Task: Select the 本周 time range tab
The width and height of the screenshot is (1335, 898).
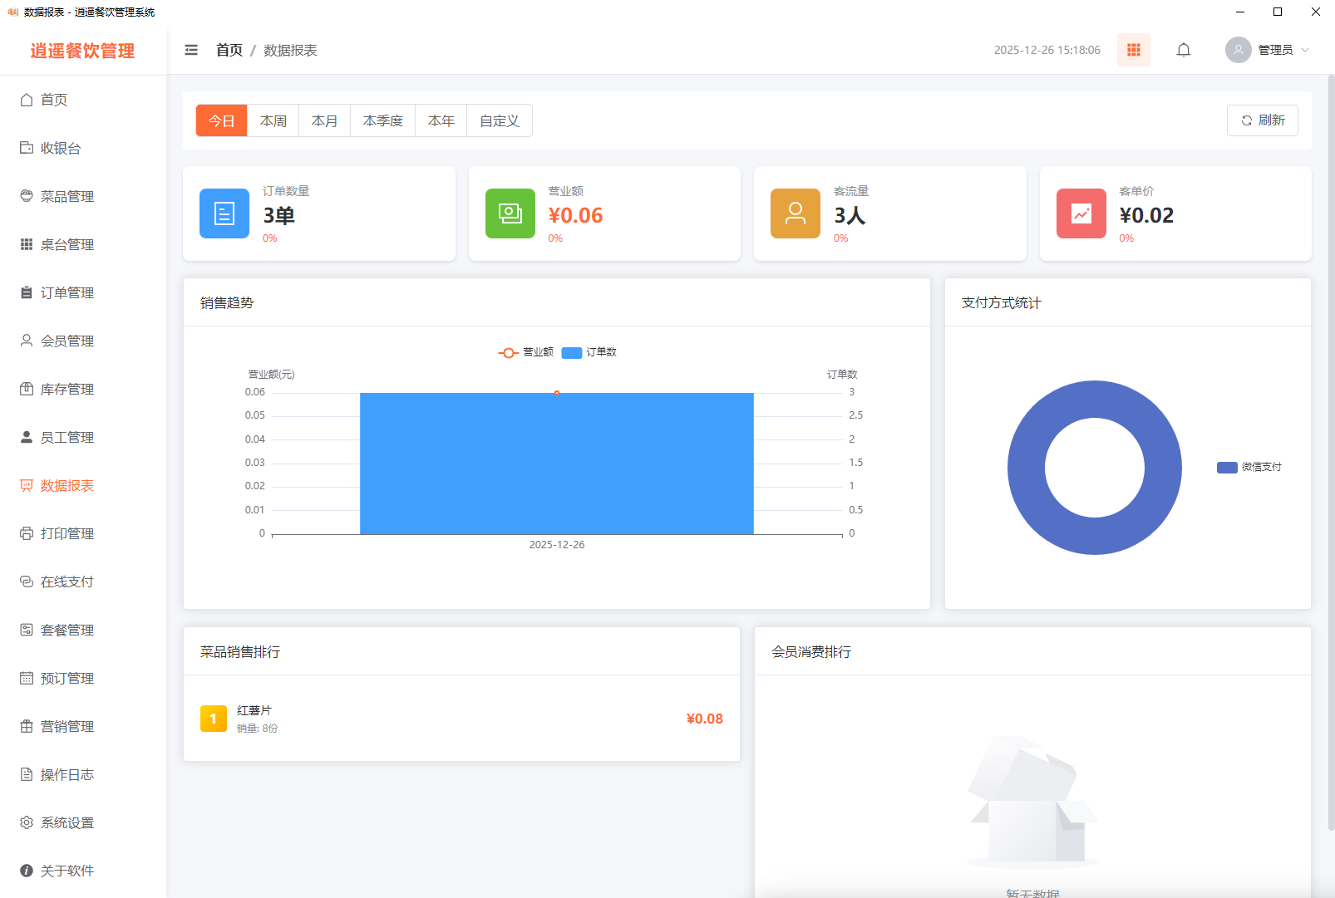Action: point(273,120)
